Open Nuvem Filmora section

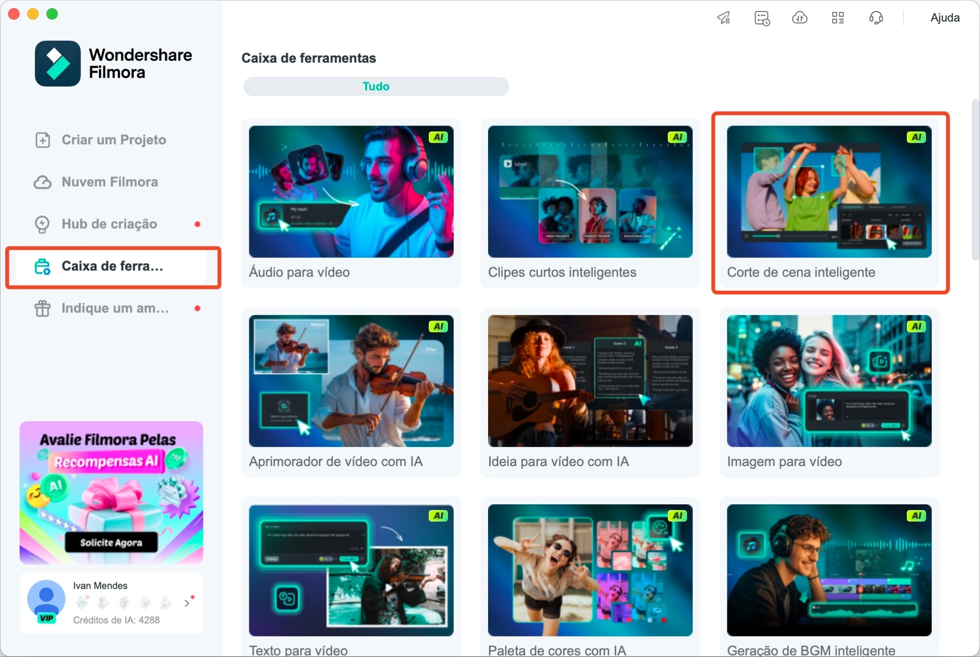point(110,182)
